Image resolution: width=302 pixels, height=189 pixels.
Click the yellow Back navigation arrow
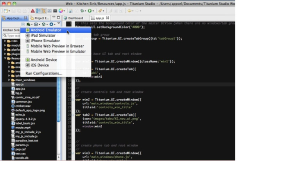point(129,11)
